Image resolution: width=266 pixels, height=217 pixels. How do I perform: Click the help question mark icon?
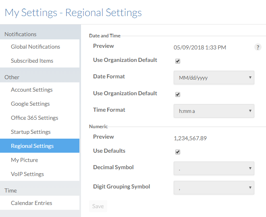[258, 47]
